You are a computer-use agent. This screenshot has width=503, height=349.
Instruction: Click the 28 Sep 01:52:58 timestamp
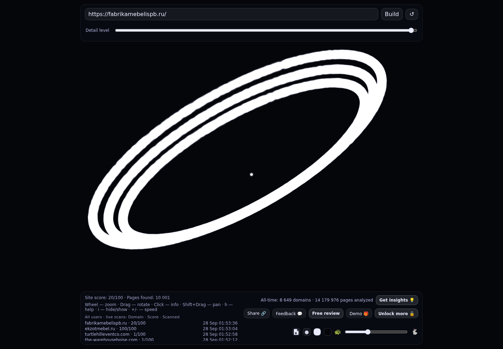pos(220,334)
